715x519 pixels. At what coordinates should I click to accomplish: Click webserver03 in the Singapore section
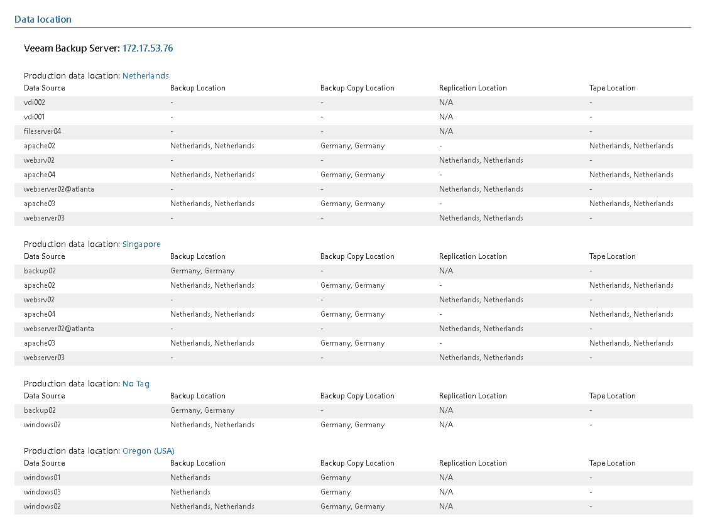pyautogui.click(x=44, y=358)
